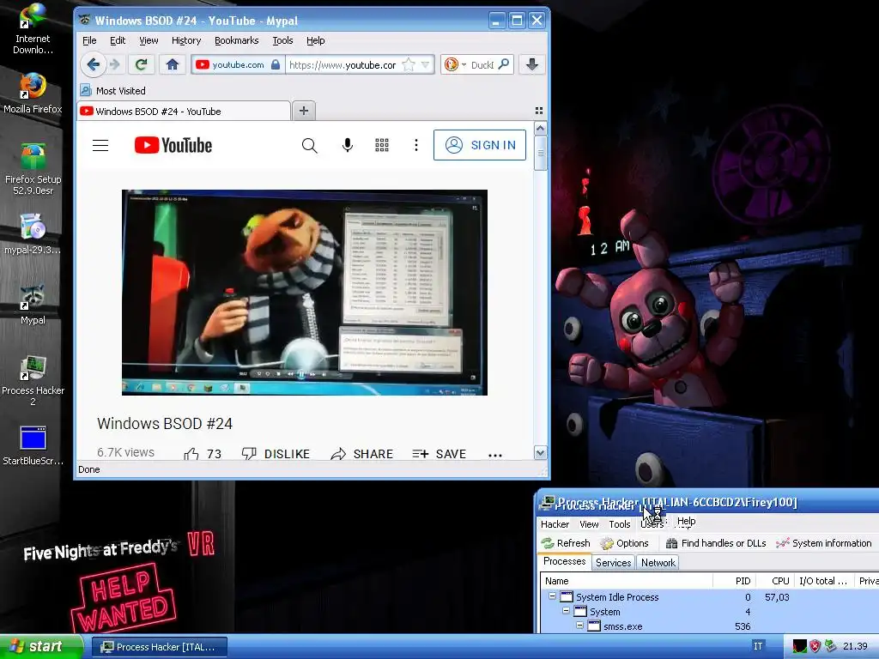The width and height of the screenshot is (879, 659).
Task: Click SHARE under the video
Action: tap(361, 454)
